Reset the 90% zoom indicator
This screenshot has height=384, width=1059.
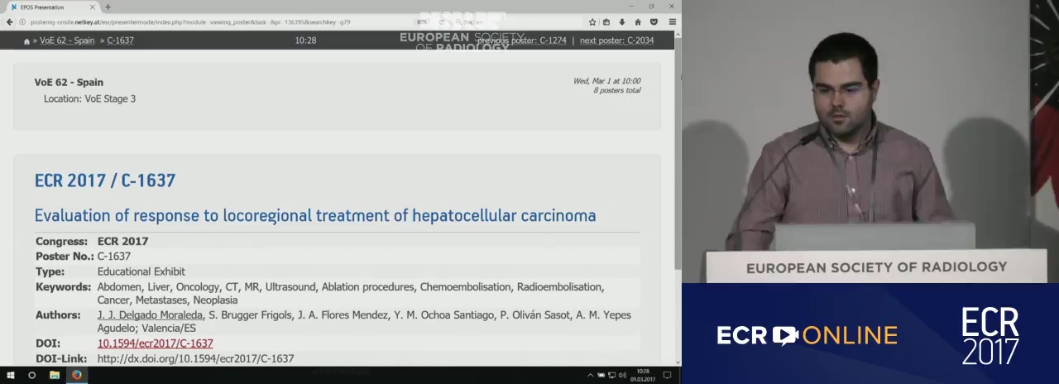pos(422,22)
